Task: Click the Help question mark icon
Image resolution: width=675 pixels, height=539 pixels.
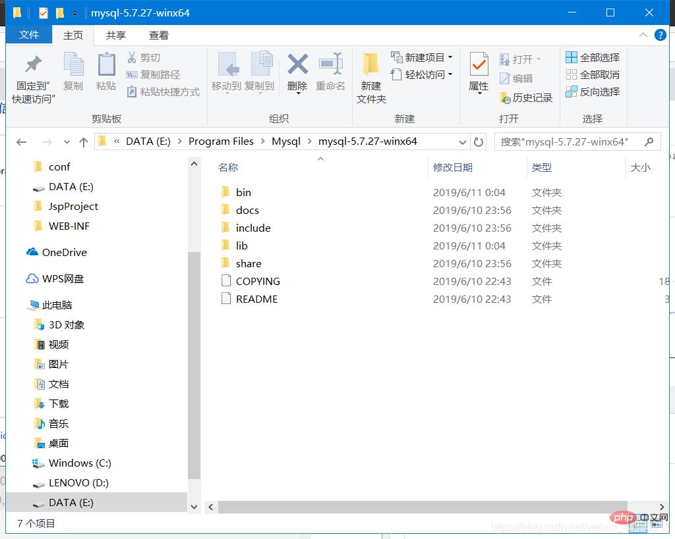Action: [660, 36]
